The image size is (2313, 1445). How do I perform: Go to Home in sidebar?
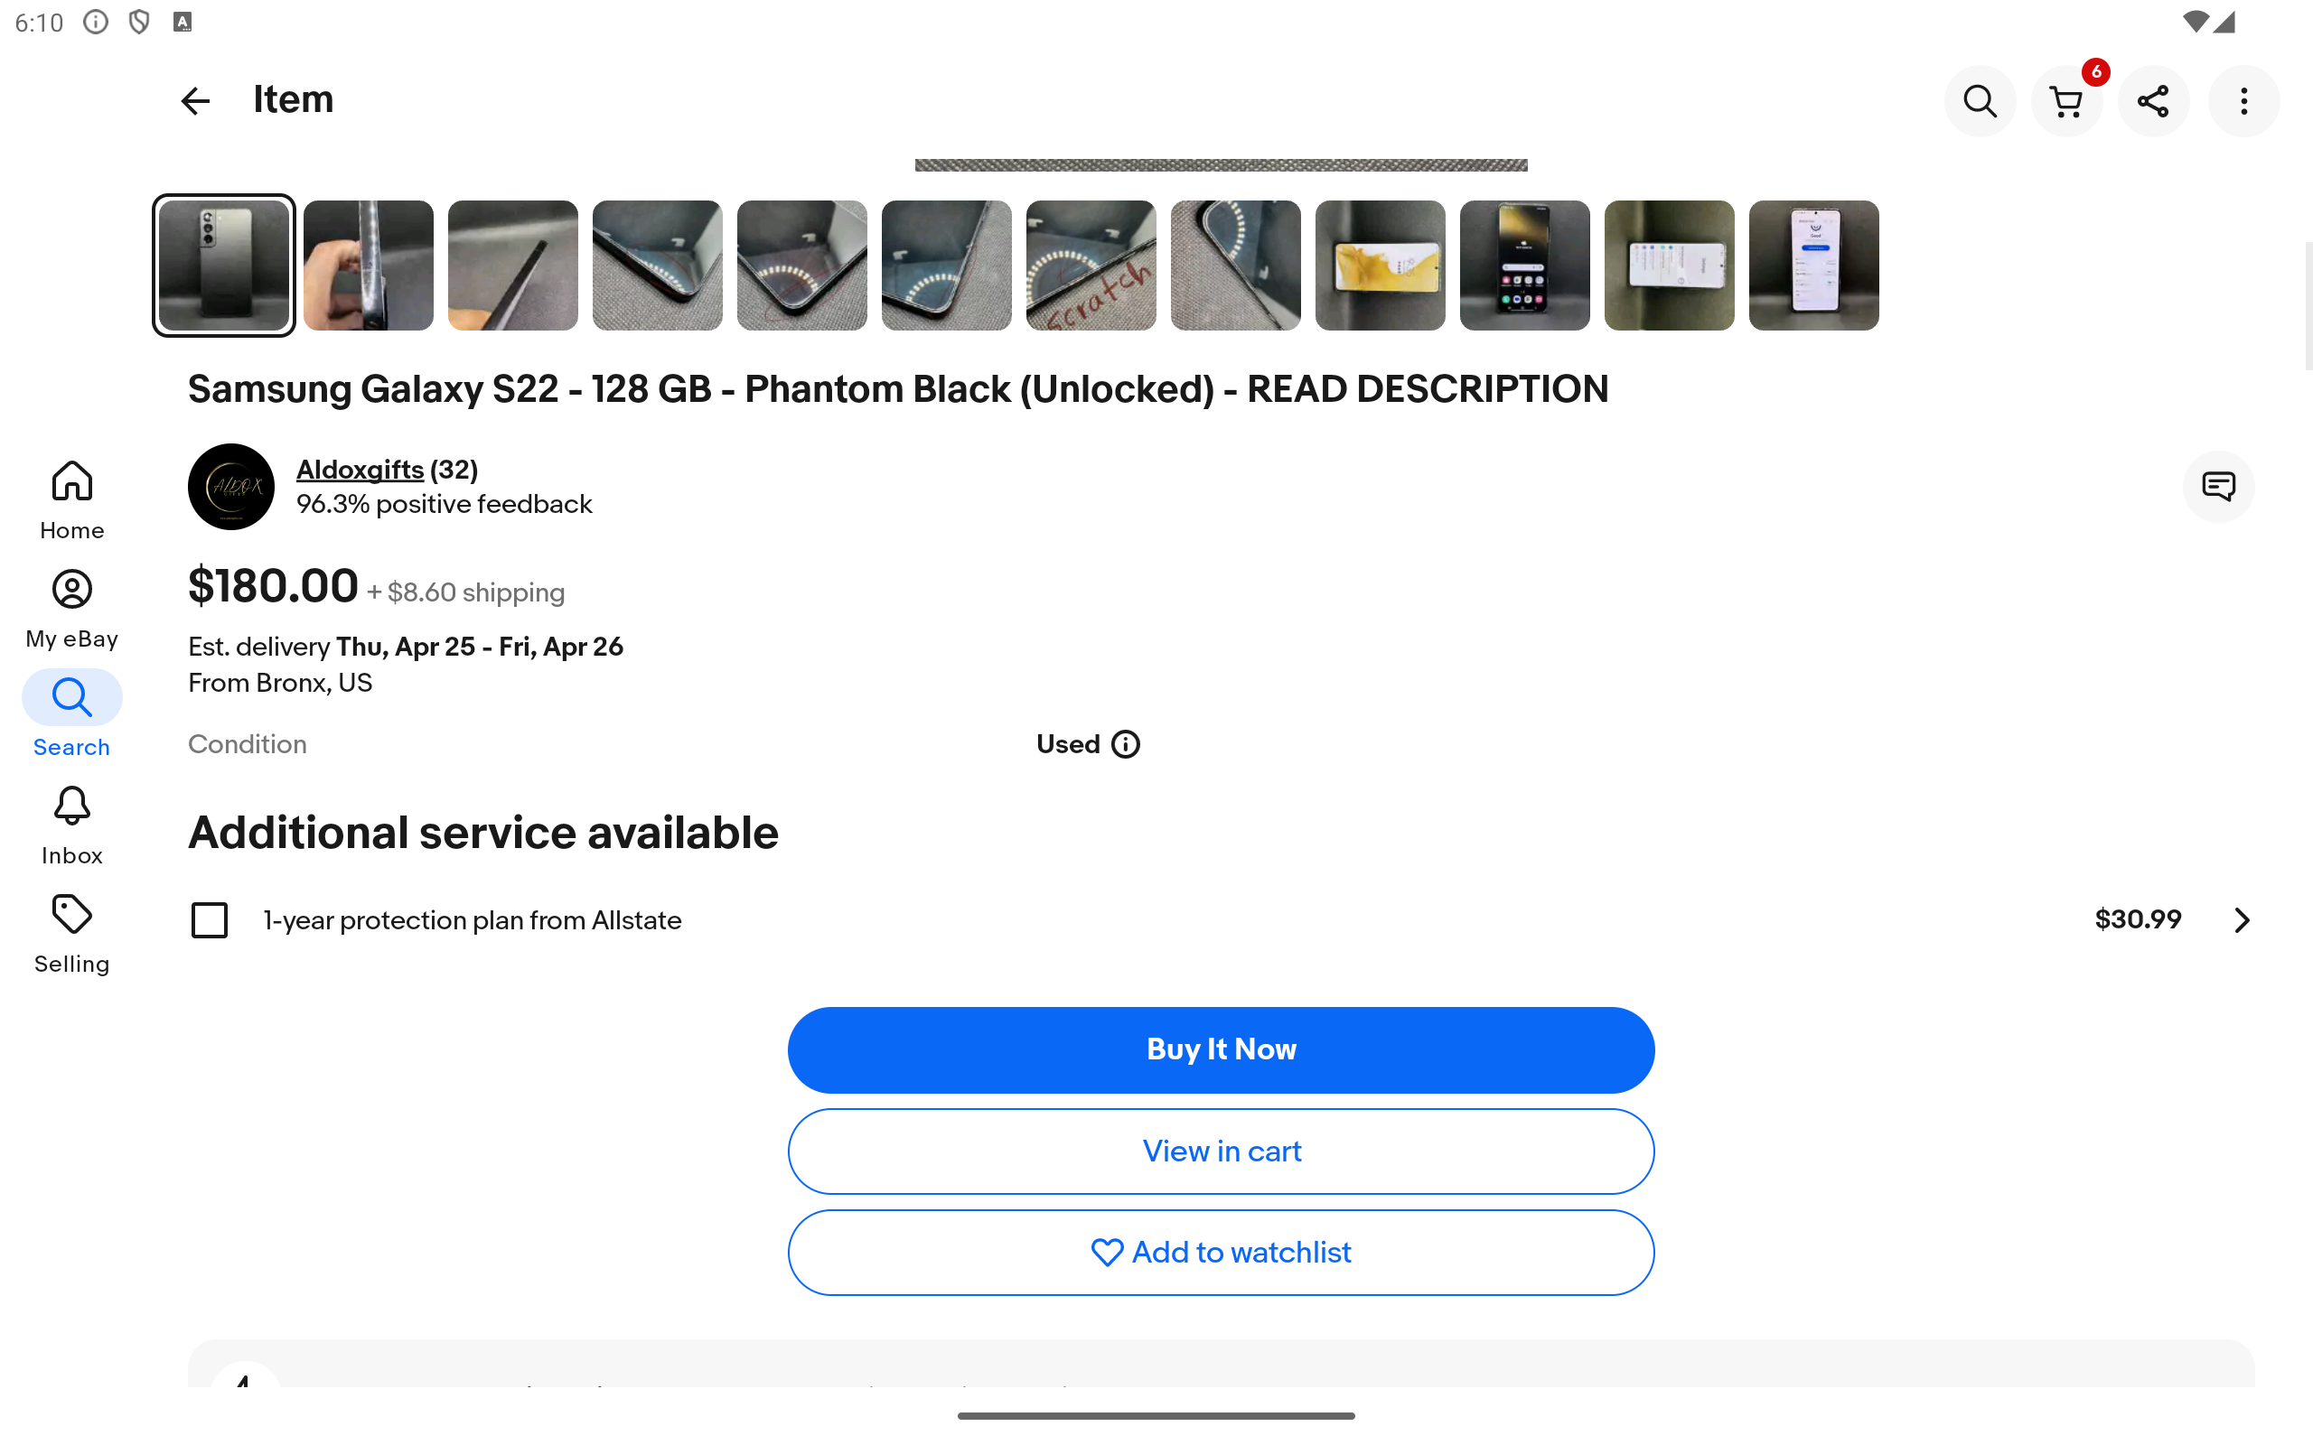(x=71, y=499)
